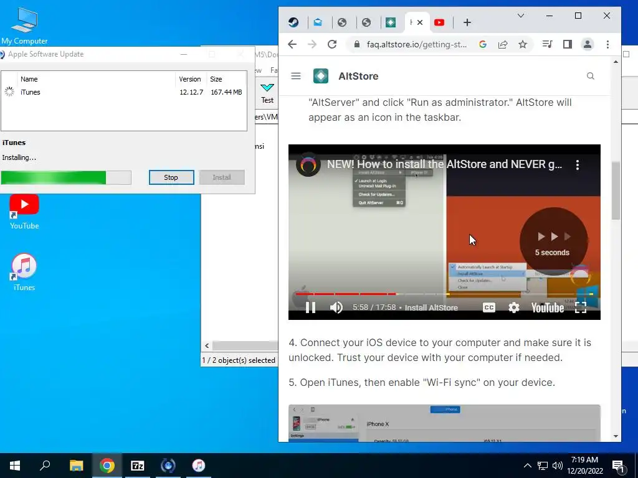638x478 pixels.
Task: Pause the embedded video
Action: (x=310, y=307)
